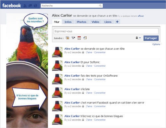Click lock icon on 'Et pour Softonic' post
Image resolution: width=166 pixels, height=128 pixels.
pyautogui.click(x=83, y=66)
